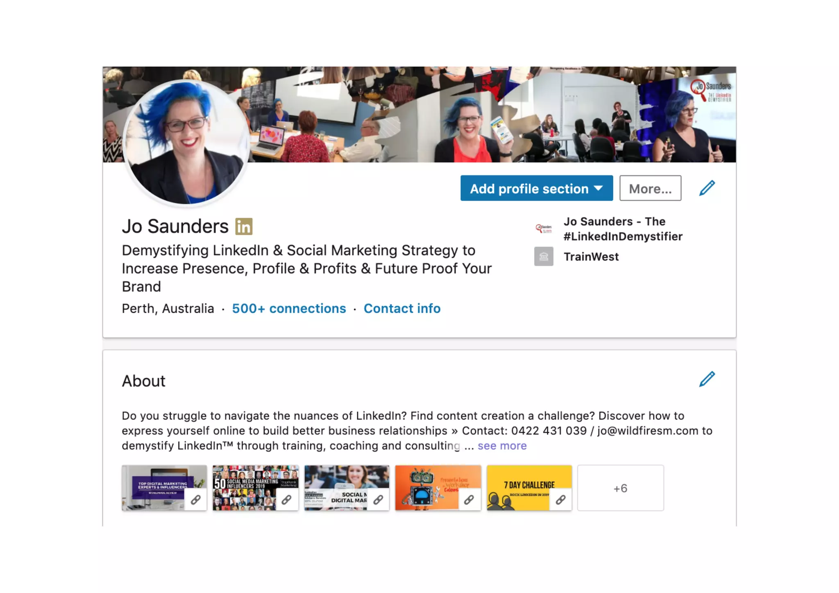This screenshot has height=593, width=839.
Task: Open the 500+ connections link
Action: point(289,308)
